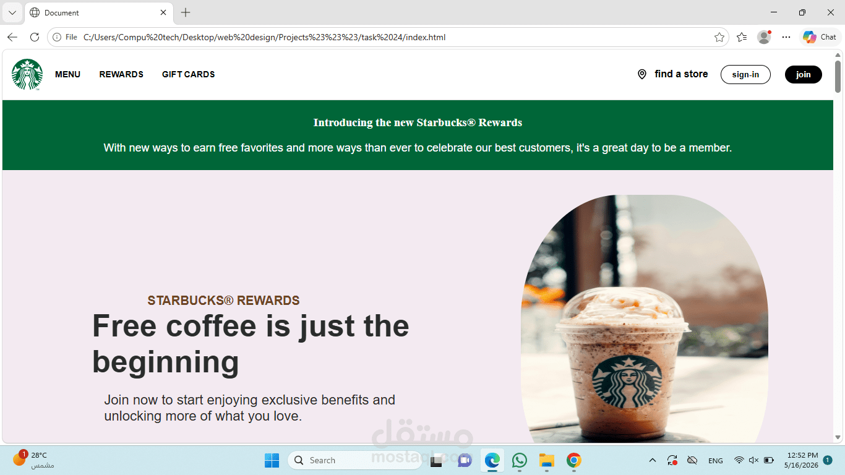
Task: Click the muted speaker volume icon
Action: [x=753, y=460]
